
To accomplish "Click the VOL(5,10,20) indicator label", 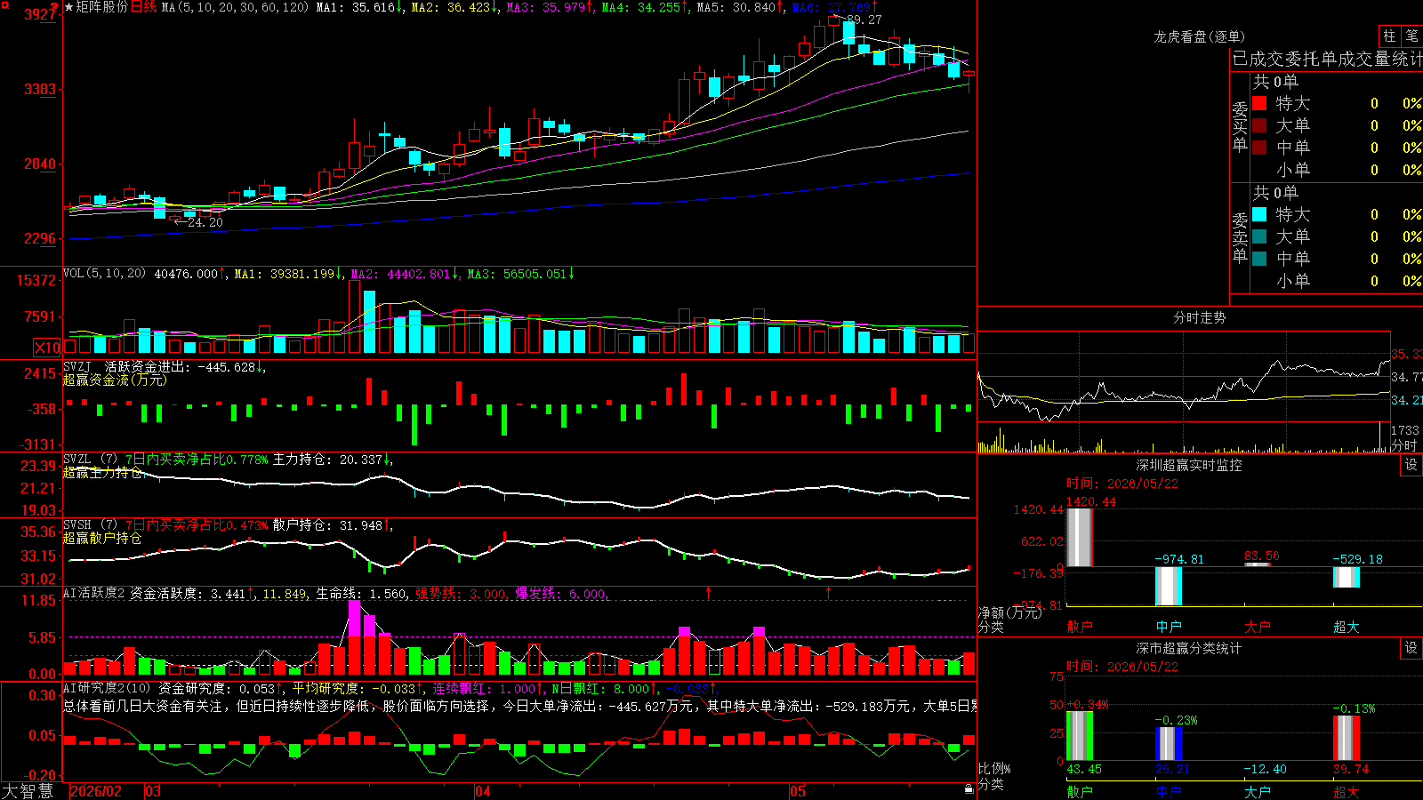I will click(x=104, y=274).
